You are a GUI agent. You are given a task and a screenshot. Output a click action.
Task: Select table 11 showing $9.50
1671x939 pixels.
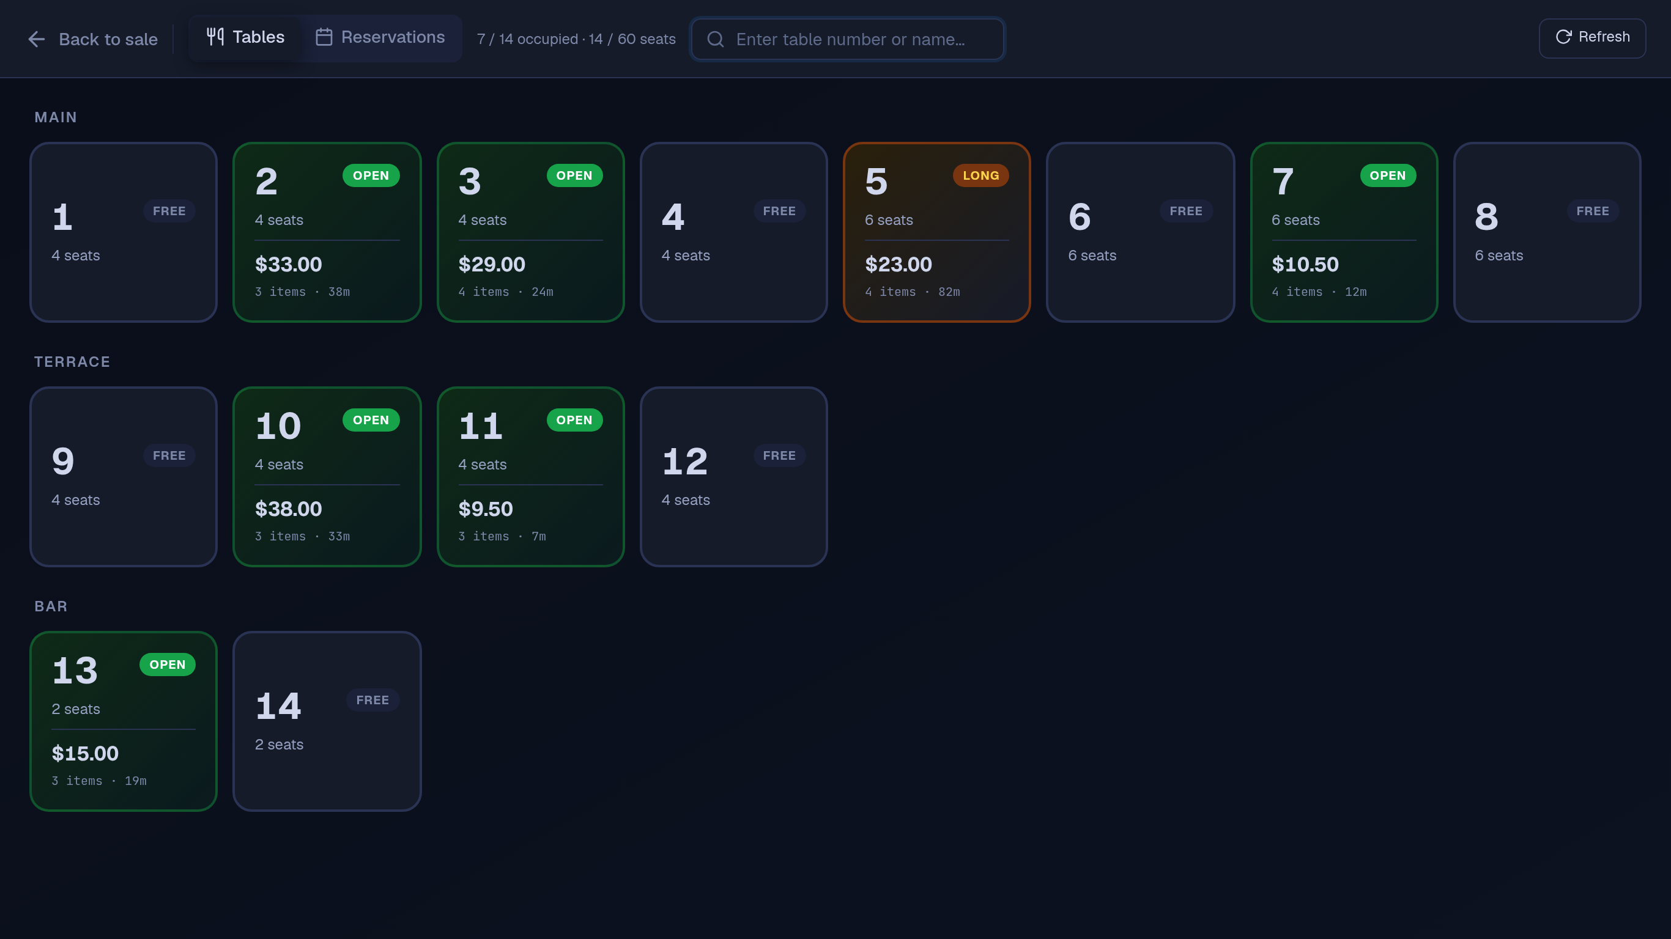click(531, 477)
